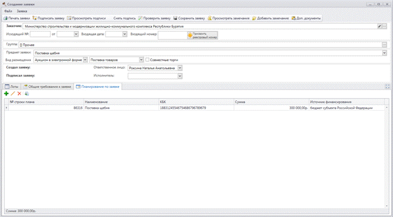Viewport: 393px width, 217px height.
Task: Click red X delete plan row icon
Action: pos(19,94)
